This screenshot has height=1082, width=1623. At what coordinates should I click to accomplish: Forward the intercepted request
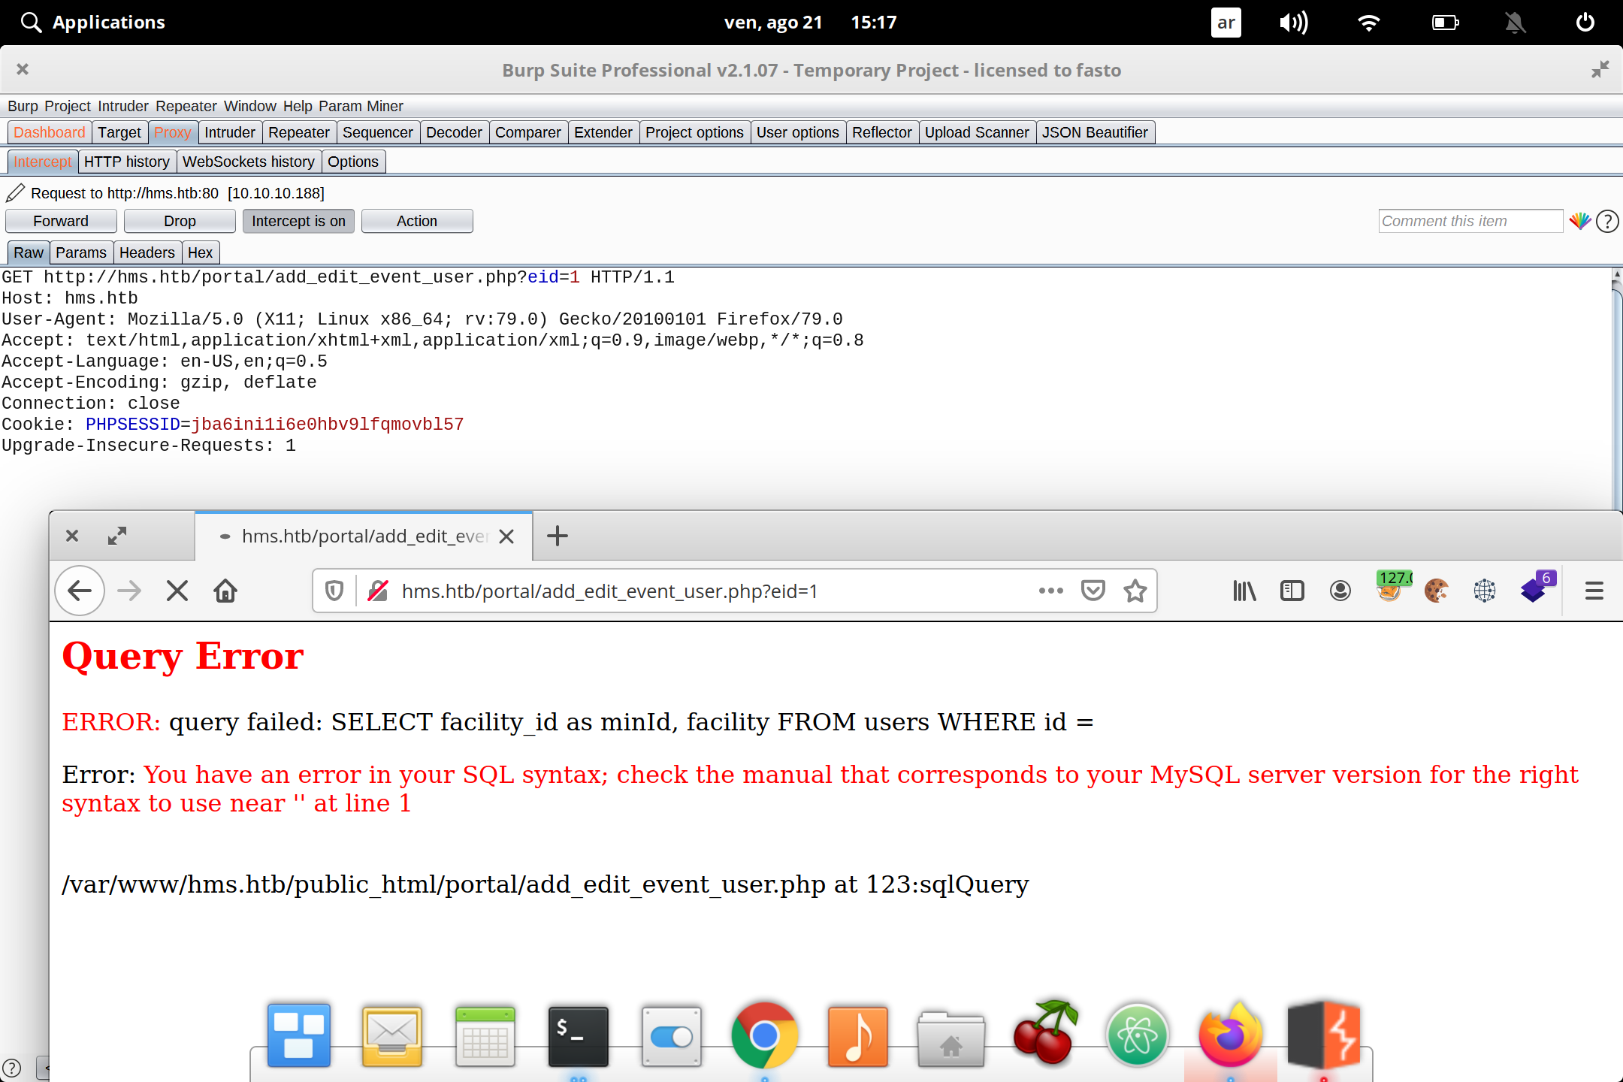[61, 220]
